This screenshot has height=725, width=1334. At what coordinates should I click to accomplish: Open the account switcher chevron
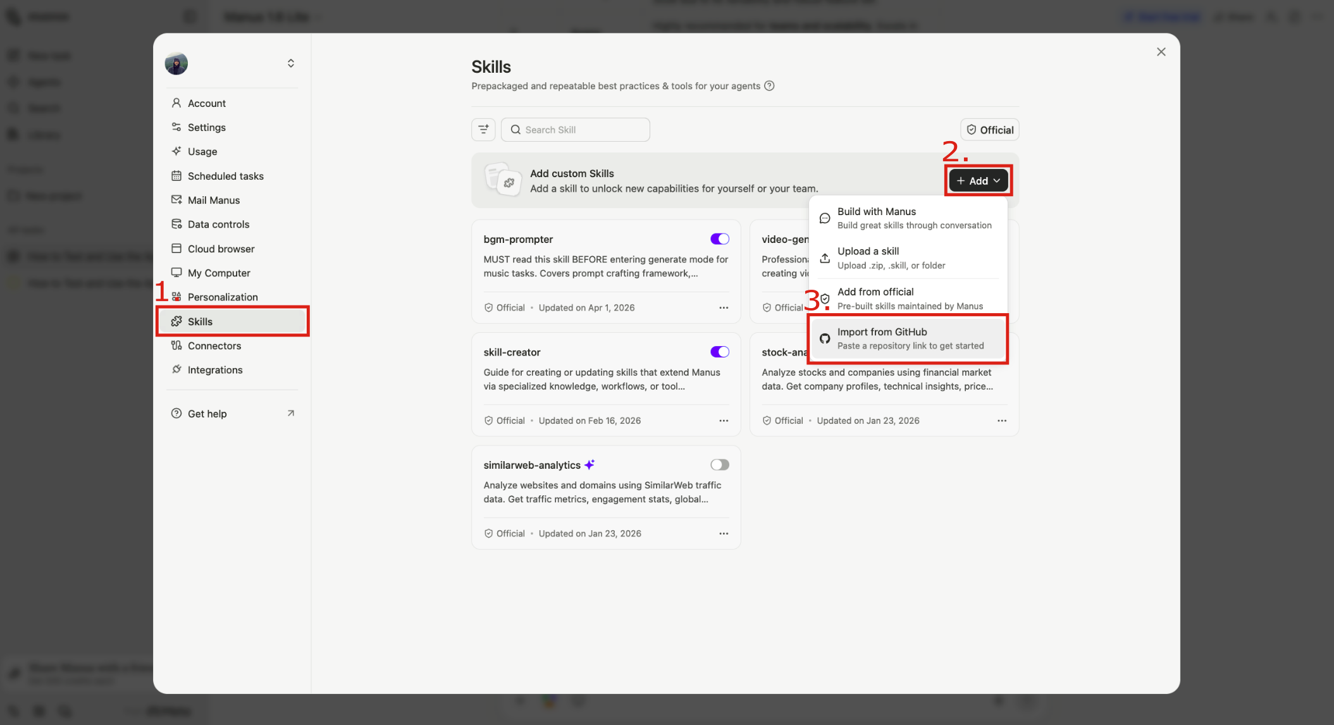pos(290,63)
